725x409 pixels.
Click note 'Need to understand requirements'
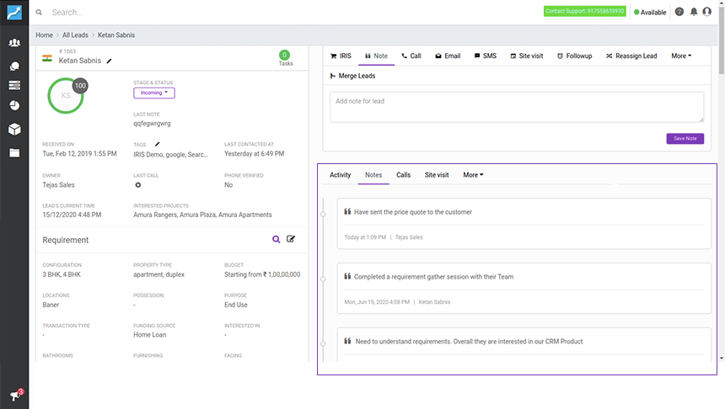(469, 341)
